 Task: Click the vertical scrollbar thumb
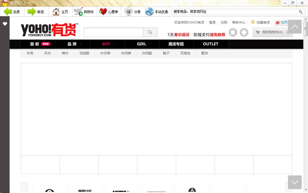[306, 29]
